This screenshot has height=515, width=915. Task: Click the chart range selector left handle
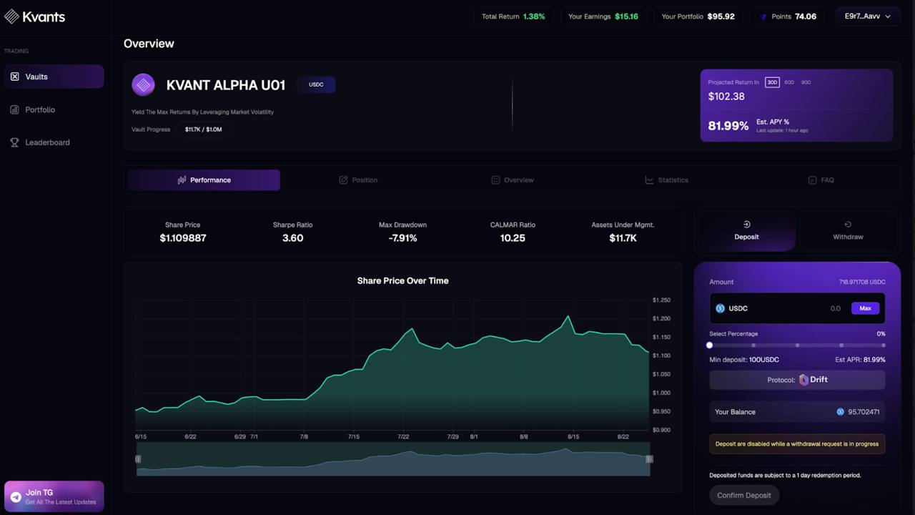point(138,459)
